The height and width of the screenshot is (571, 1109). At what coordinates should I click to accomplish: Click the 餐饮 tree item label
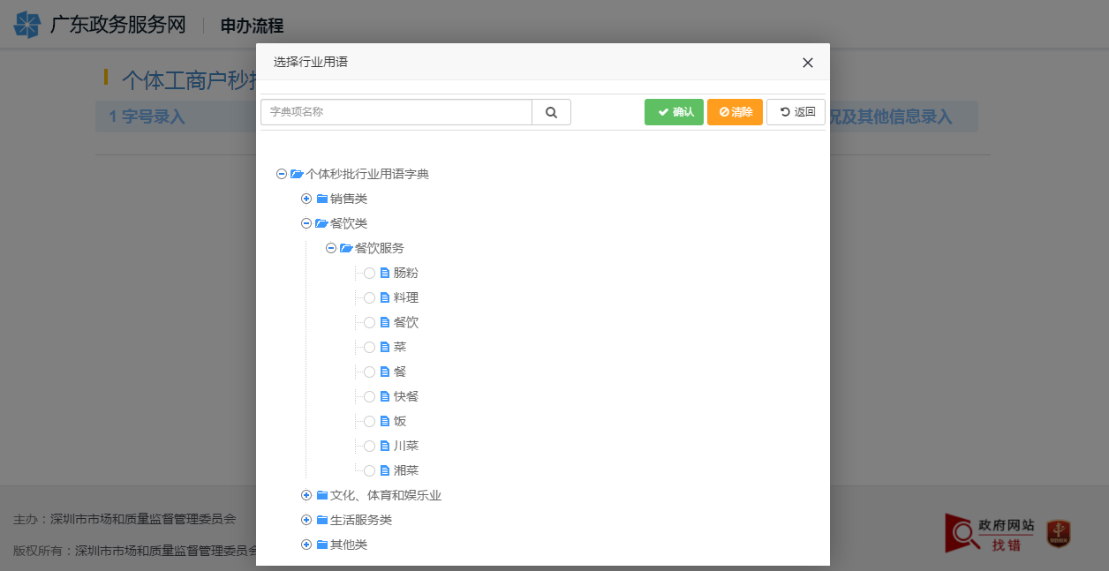coord(406,322)
